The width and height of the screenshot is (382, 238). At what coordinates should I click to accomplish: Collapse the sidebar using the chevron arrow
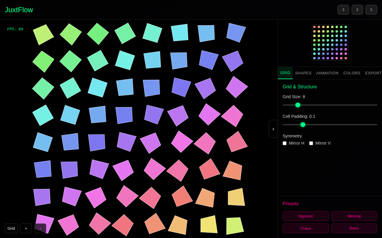point(273,129)
